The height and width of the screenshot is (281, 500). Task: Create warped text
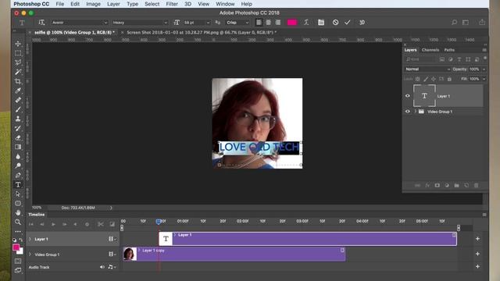pyautogui.click(x=306, y=23)
